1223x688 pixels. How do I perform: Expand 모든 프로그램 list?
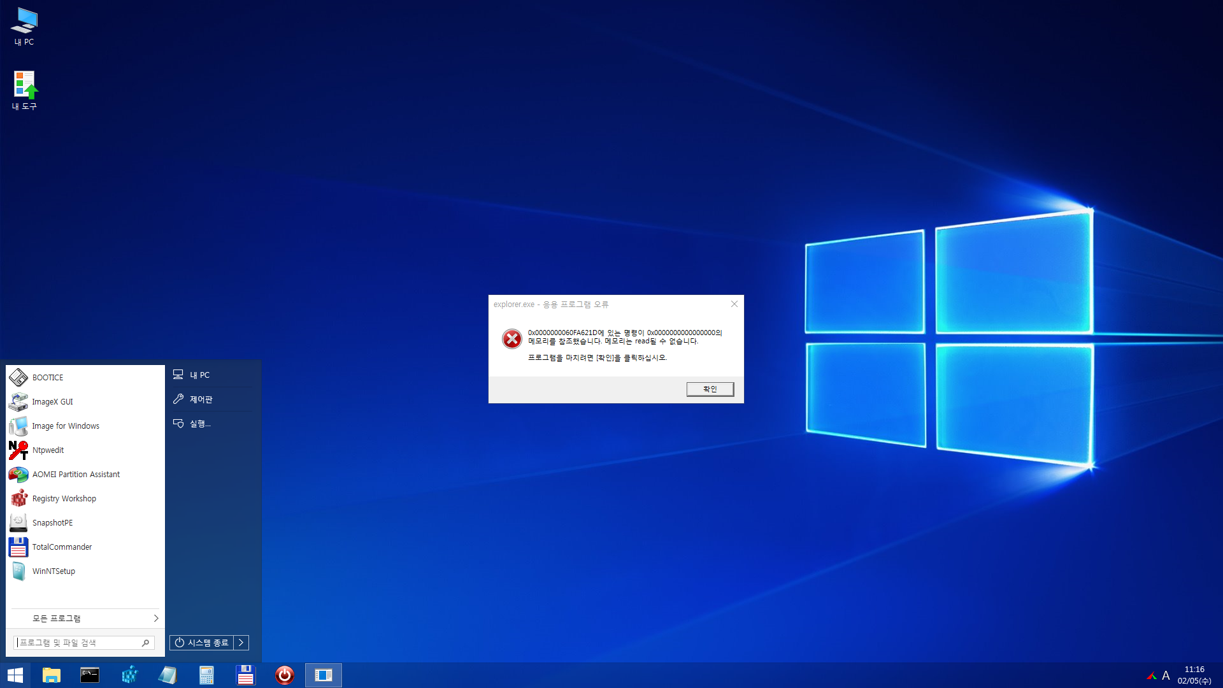(85, 618)
